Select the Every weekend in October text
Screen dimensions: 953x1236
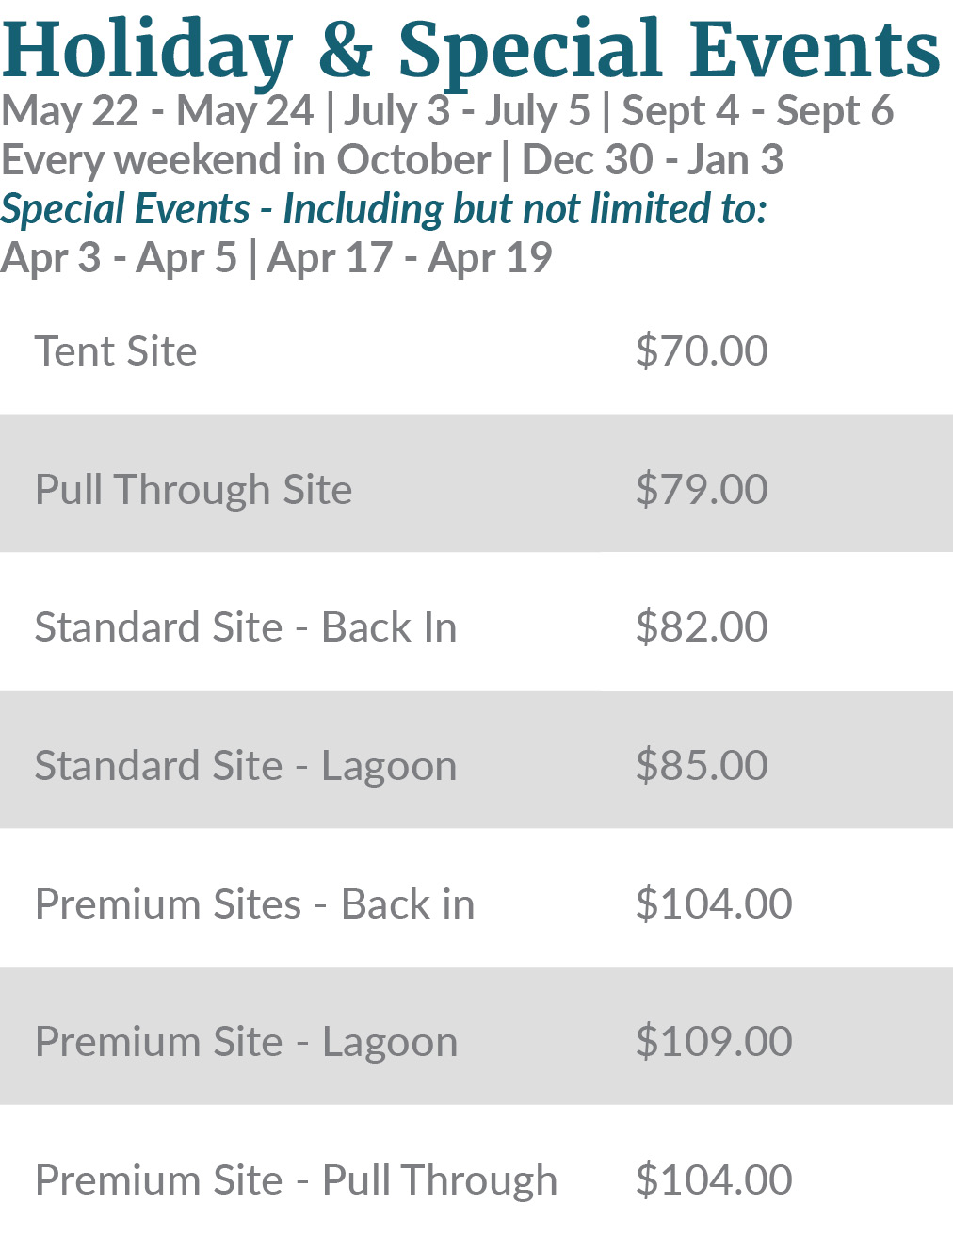tap(246, 160)
